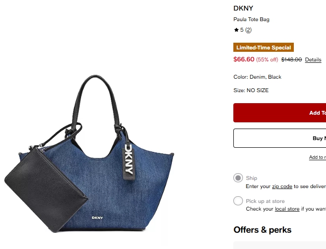Click the zip code link

pyautogui.click(x=282, y=187)
